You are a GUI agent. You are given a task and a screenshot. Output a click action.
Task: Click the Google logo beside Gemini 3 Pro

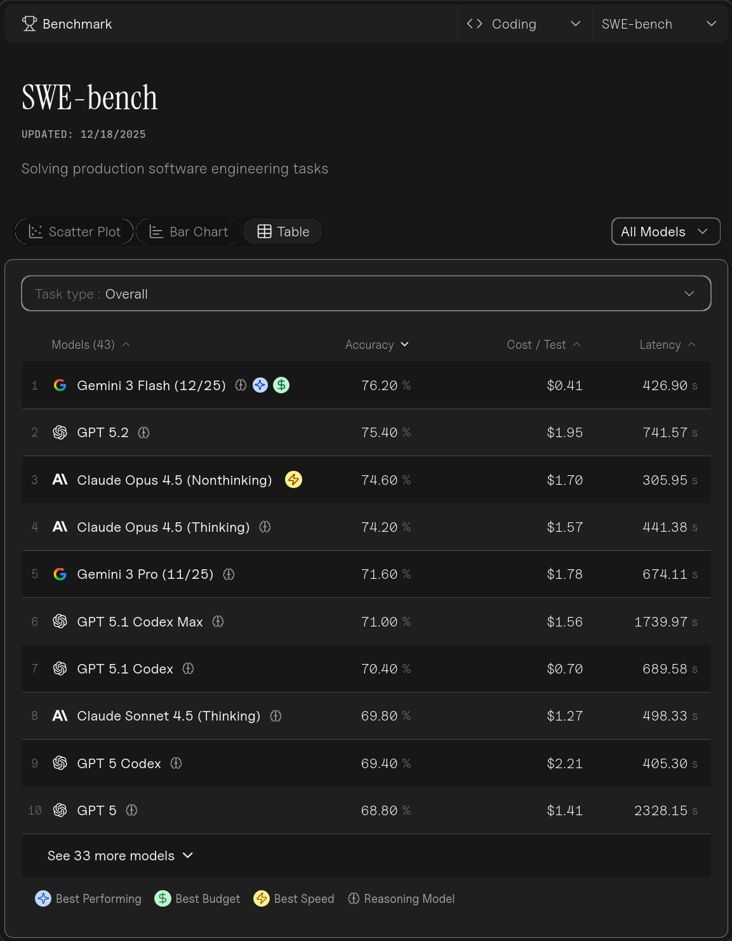click(60, 574)
